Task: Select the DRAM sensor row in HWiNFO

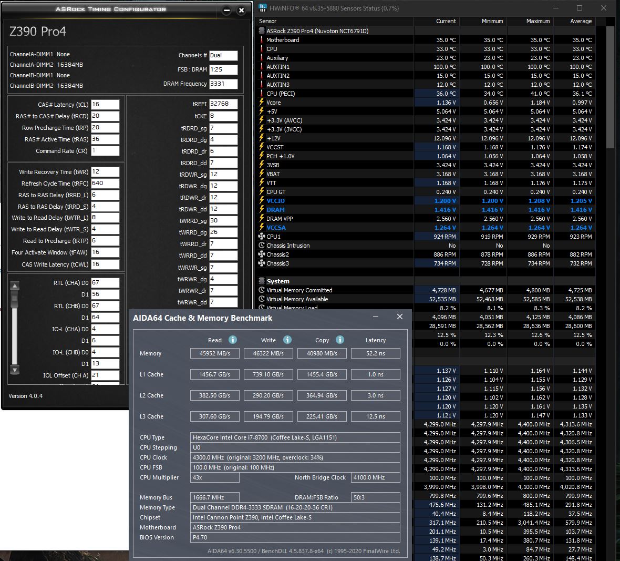Action: pos(426,210)
